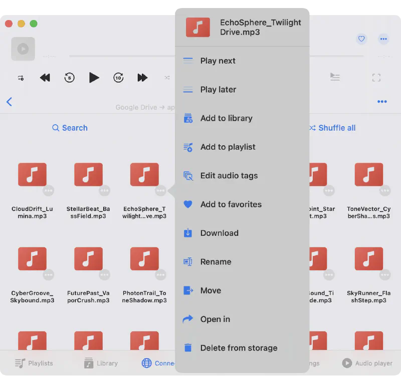Image resolution: width=401 pixels, height=381 pixels.
Task: Skip back 5 seconds
Action: (x=69, y=78)
